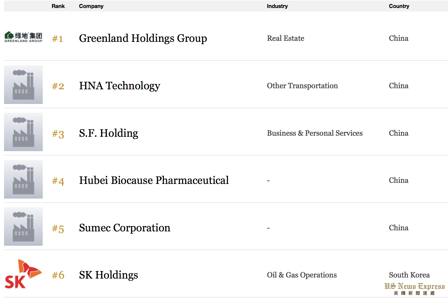Open the Sumec Corporation company link
The height and width of the screenshot is (298, 448).
(x=124, y=228)
